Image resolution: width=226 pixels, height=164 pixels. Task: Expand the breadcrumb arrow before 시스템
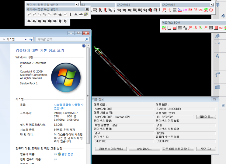point(4,39)
